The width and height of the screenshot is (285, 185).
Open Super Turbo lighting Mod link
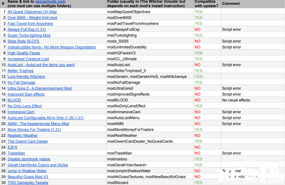click(x=29, y=36)
